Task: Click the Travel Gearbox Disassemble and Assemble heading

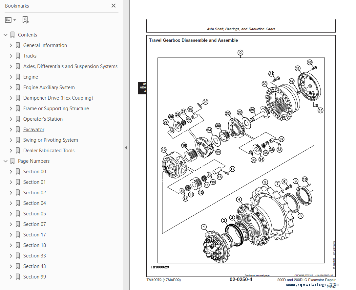Action: click(194, 40)
